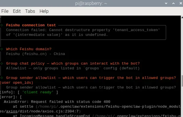The height and width of the screenshot is (117, 183).
Task: Click the diamond marker beside Group chat policy
Action: coord(2,63)
